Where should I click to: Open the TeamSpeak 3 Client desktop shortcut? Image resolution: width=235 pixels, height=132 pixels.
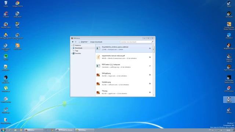tap(6, 47)
